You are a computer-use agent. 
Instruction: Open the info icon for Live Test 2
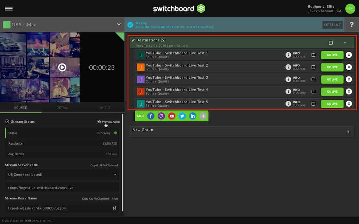[x=288, y=67]
